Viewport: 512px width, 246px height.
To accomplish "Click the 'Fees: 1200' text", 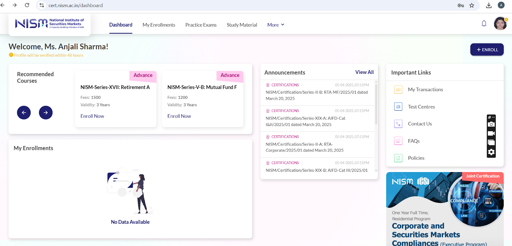I will [178, 98].
